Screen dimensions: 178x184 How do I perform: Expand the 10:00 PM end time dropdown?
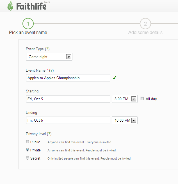coord(134,121)
